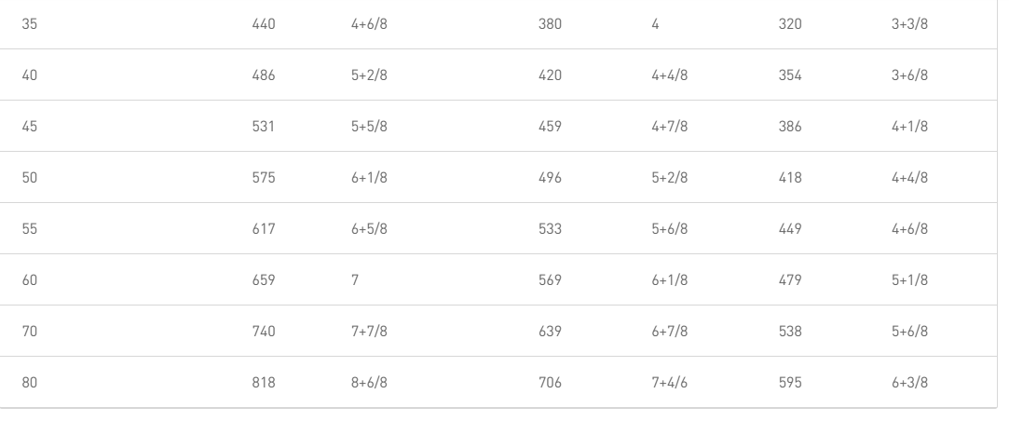Click the 6+7/8 value beside 639
The image size is (1009, 421).
[669, 332]
